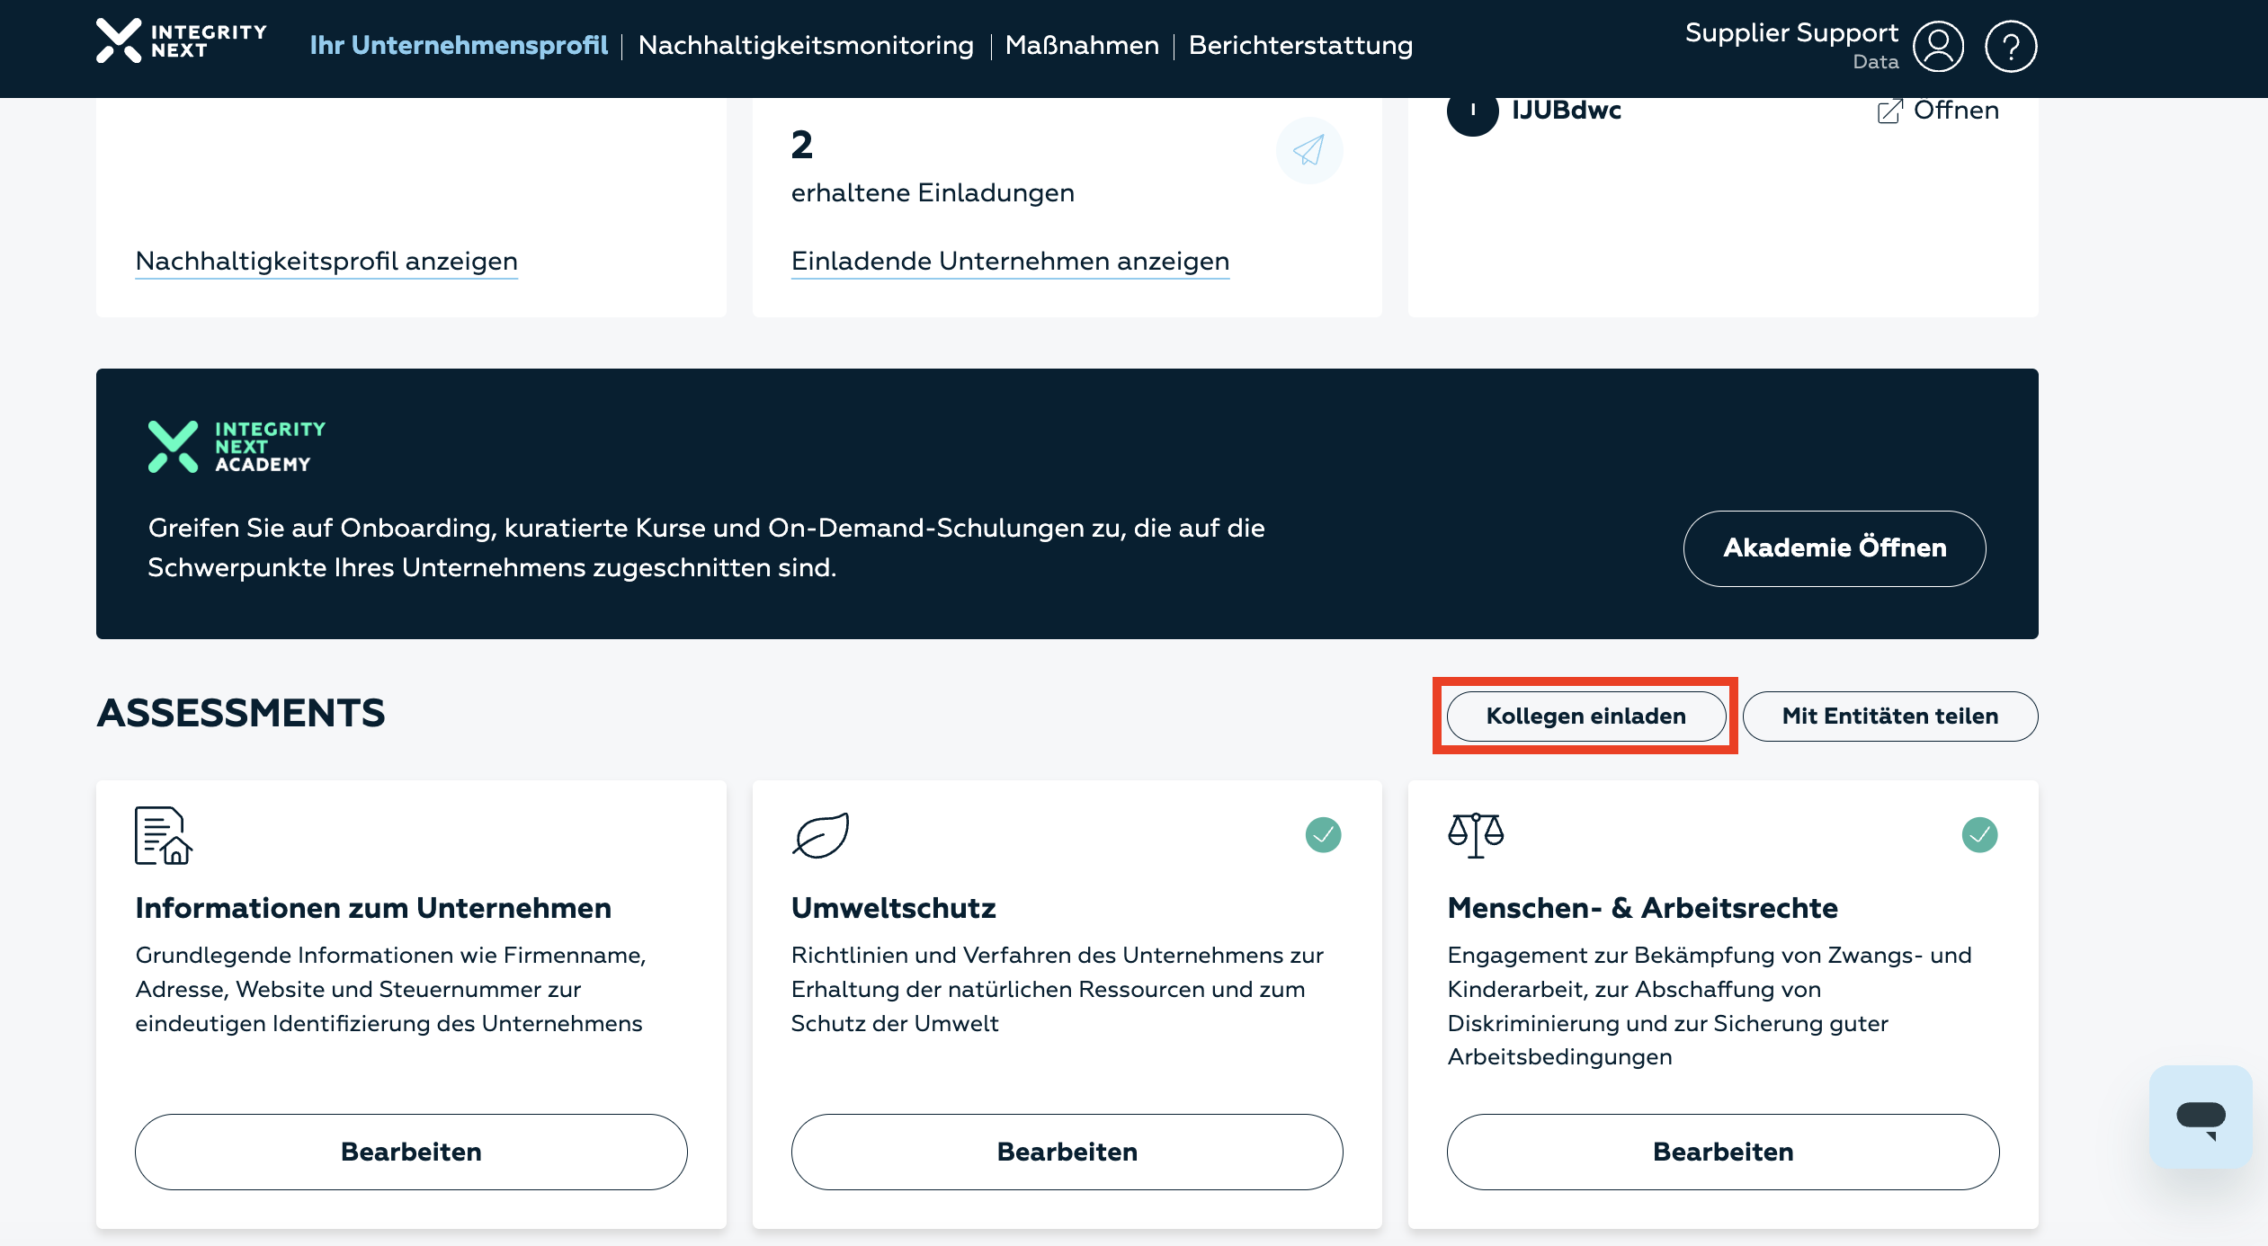Click the paper plane invitations icon
The image size is (2268, 1246).
[x=1308, y=150]
